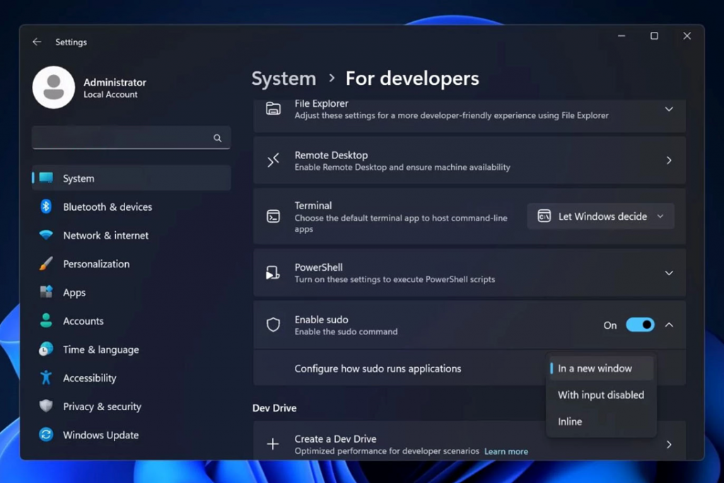
Task: Click the search magnifier icon
Action: pos(218,138)
